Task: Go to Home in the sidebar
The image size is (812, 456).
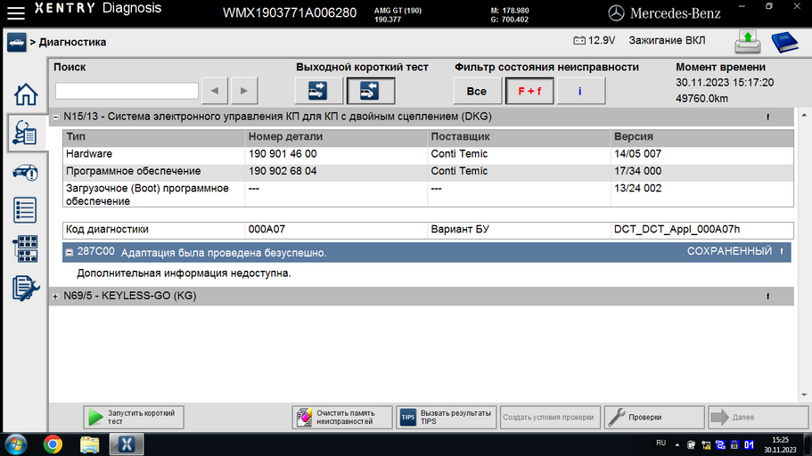Action: coord(25,94)
